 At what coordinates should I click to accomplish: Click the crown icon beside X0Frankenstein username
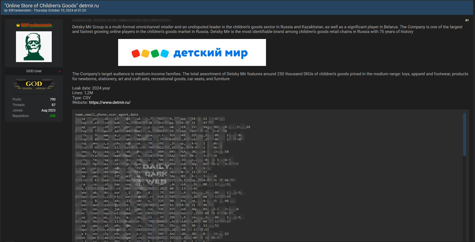pos(18,25)
